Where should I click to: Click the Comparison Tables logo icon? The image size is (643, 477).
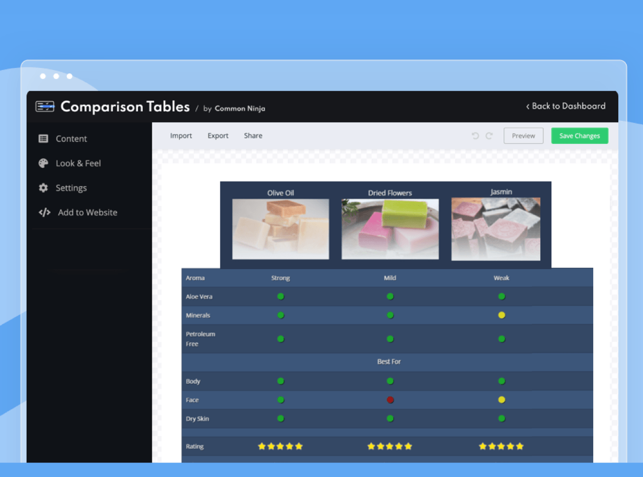(x=45, y=107)
